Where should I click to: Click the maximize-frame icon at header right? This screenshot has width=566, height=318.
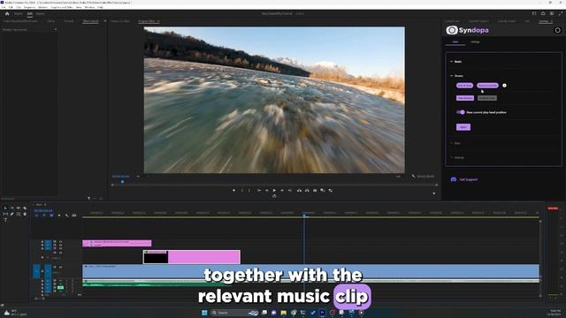pos(561,14)
